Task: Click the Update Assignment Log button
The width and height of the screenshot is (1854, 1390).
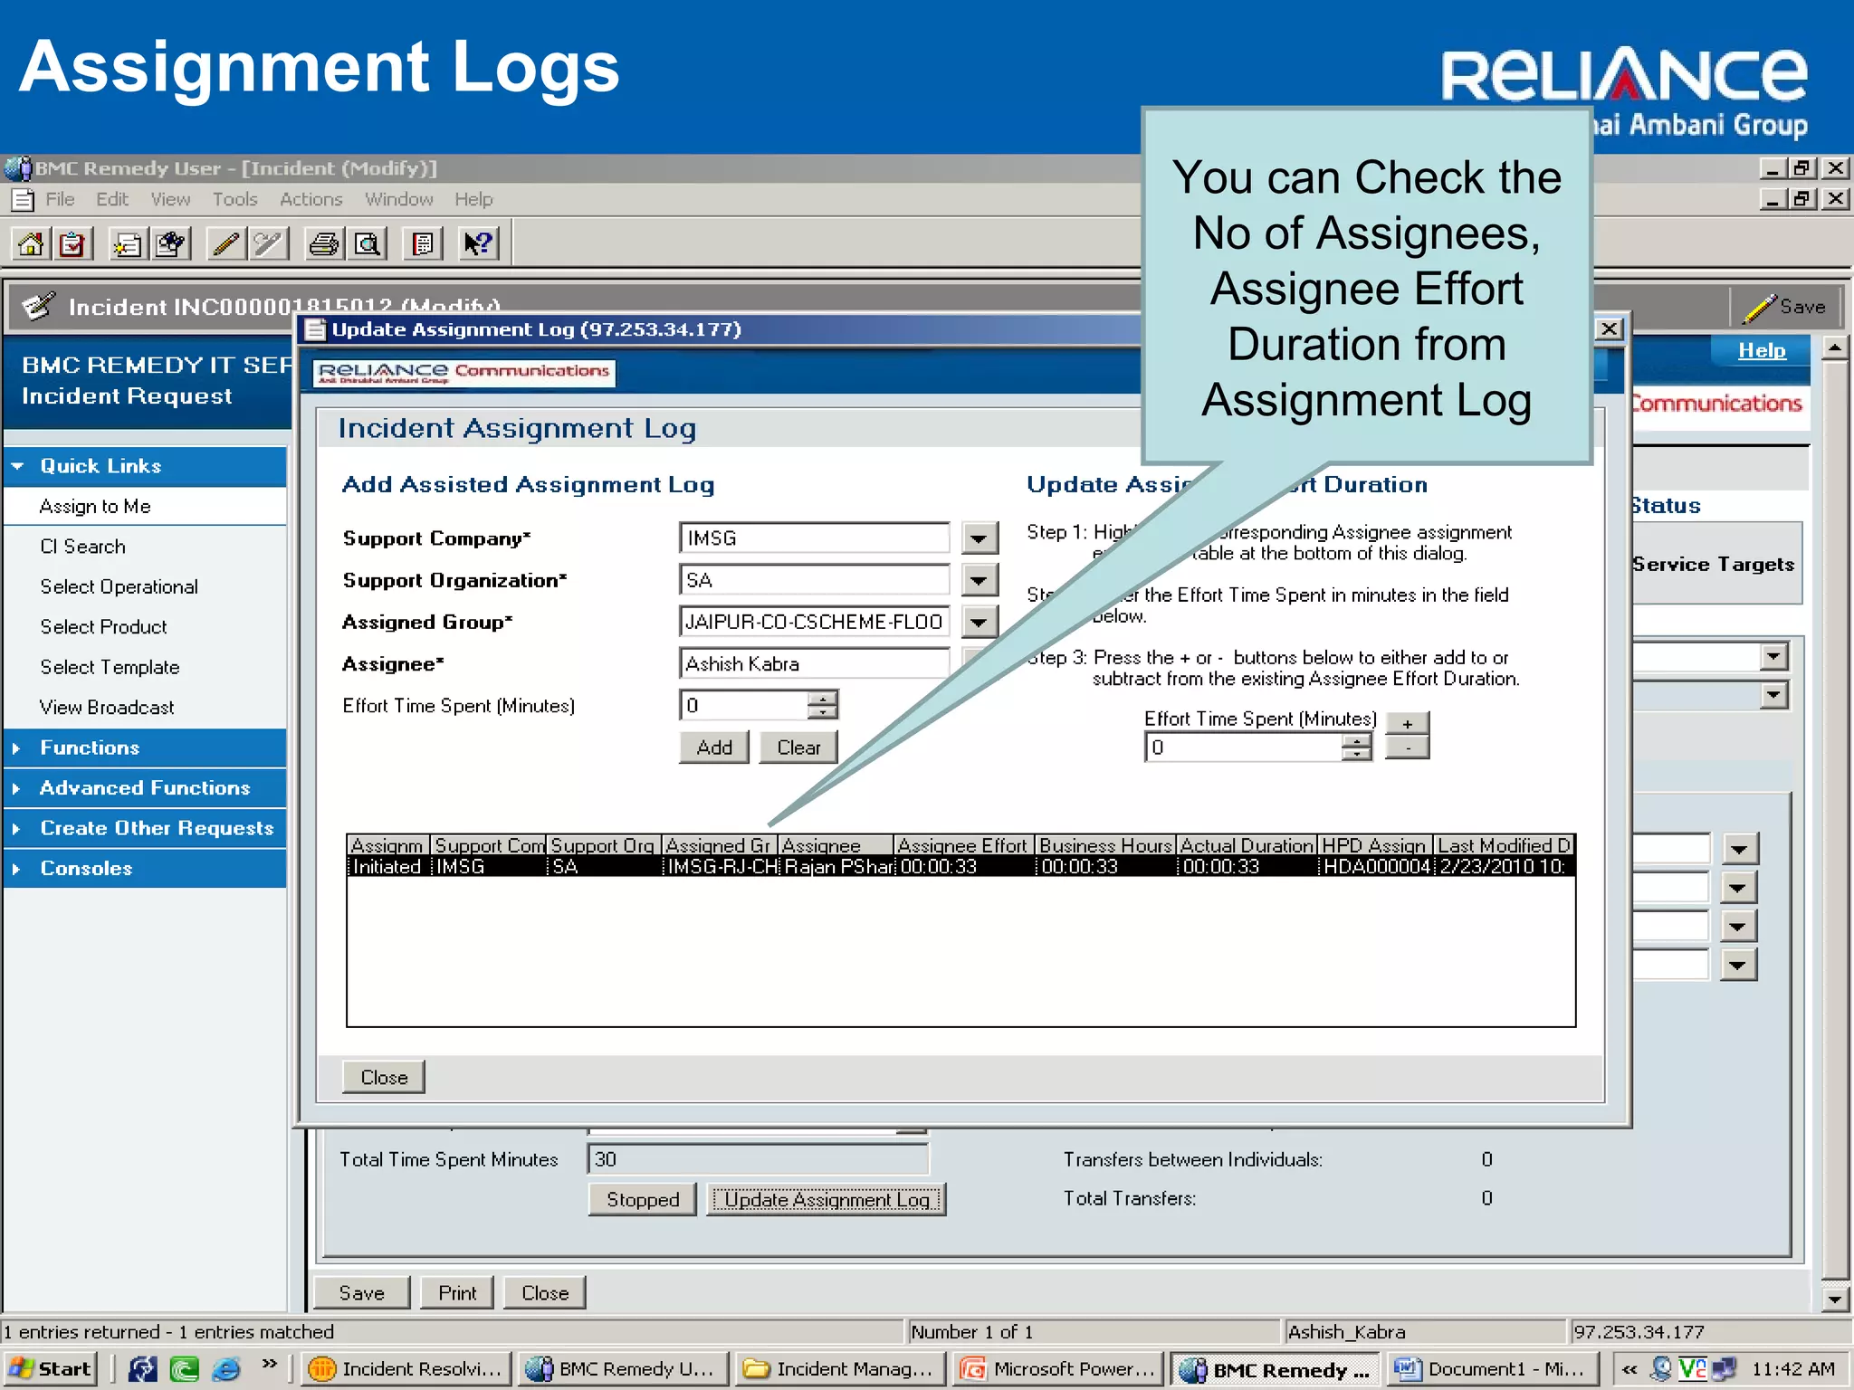Action: tap(827, 1199)
